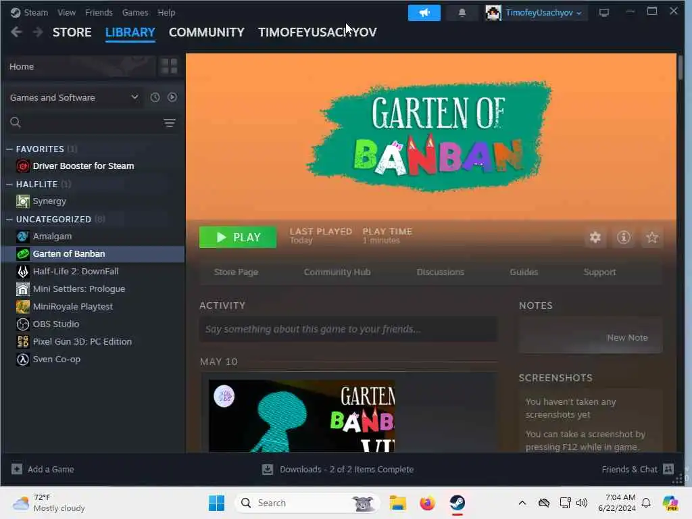The image size is (692, 519).
Task: Open the Windows Start menu
Action: pyautogui.click(x=216, y=503)
